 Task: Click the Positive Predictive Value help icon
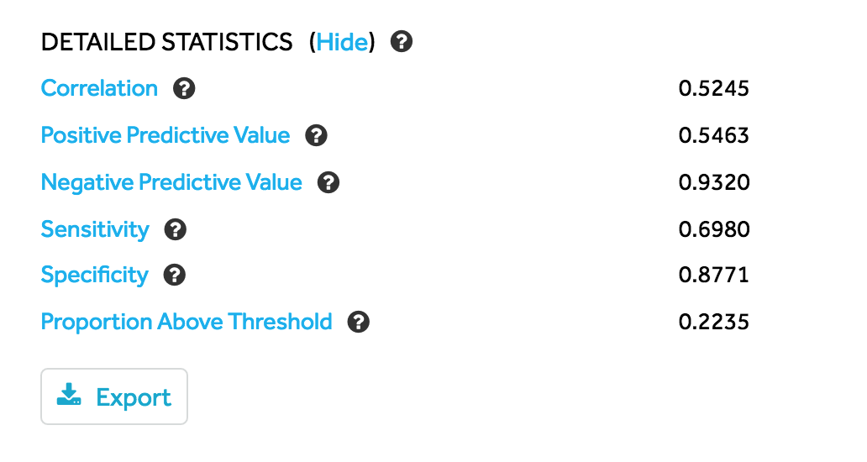click(316, 135)
